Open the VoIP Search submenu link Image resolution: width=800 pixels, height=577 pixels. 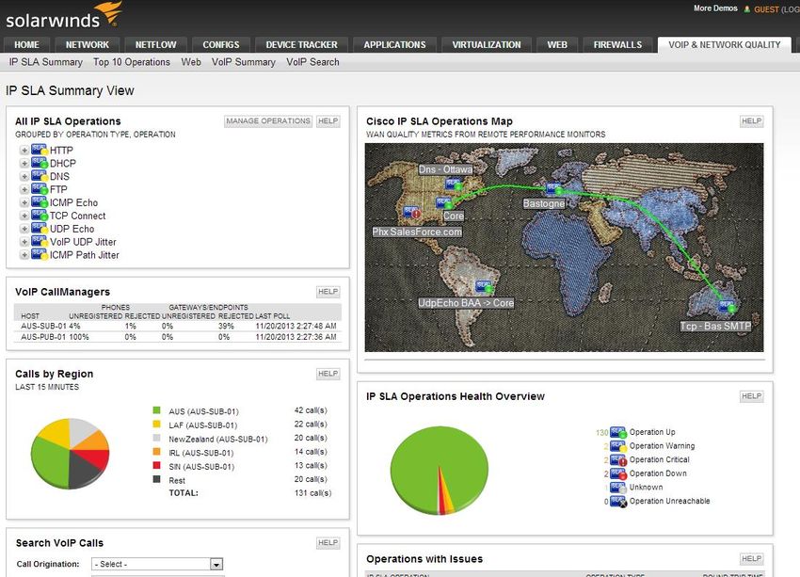[x=312, y=62]
